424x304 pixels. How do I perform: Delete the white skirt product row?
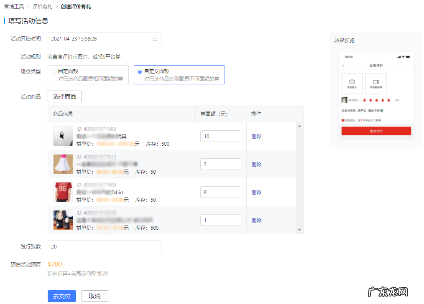256,165
